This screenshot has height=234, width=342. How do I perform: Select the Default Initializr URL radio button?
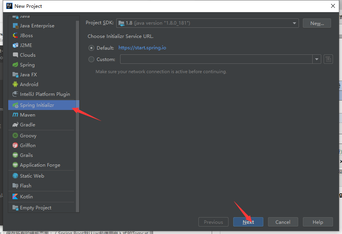pos(91,48)
